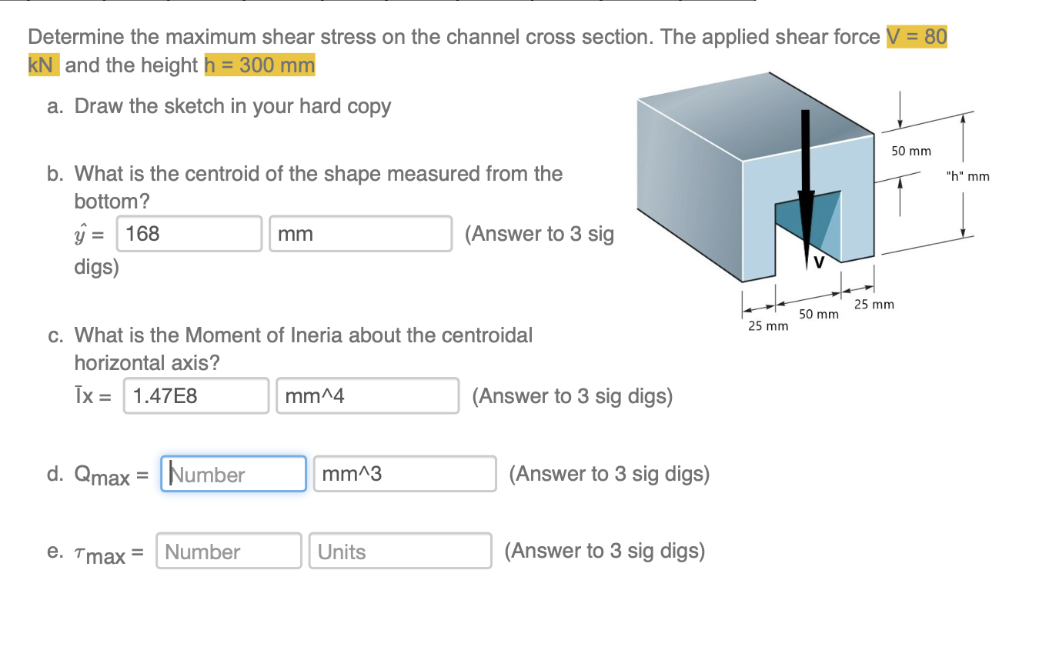Select the highlighted text h = 300 mm
This screenshot has height=660, width=1039.
(259, 65)
